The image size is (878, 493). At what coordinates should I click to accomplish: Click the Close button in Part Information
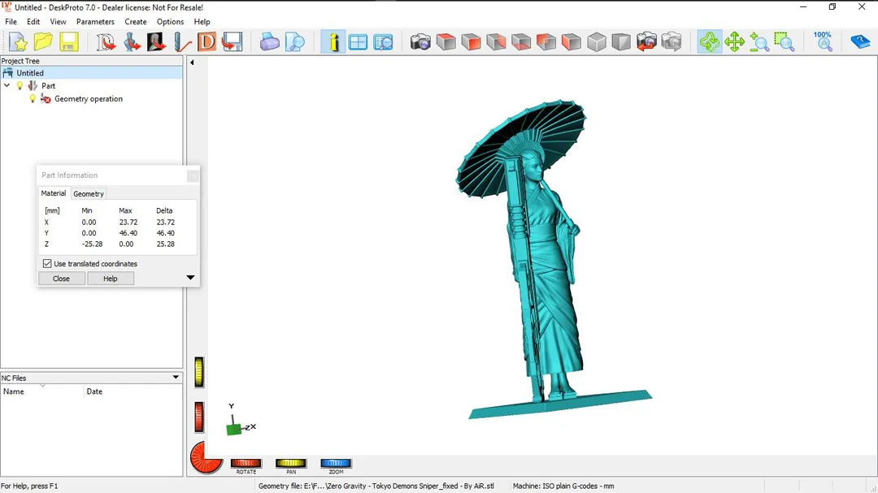61,278
